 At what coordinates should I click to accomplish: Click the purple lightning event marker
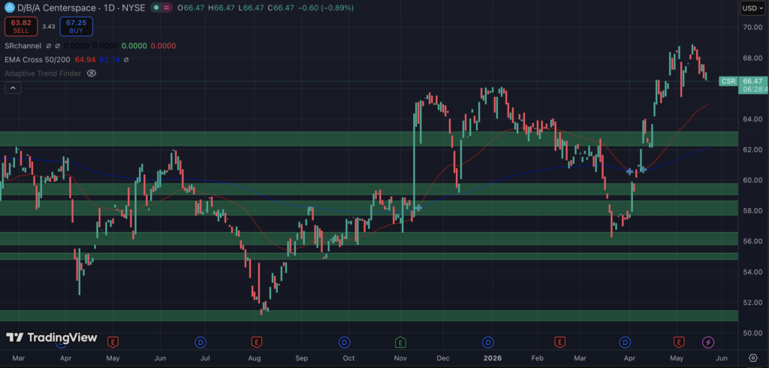point(708,342)
